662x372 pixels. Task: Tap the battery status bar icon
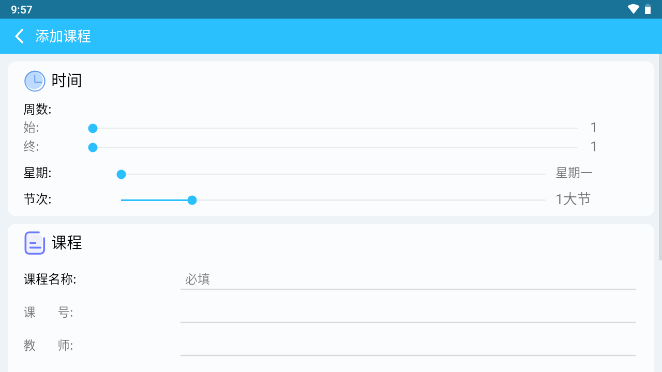pos(648,9)
